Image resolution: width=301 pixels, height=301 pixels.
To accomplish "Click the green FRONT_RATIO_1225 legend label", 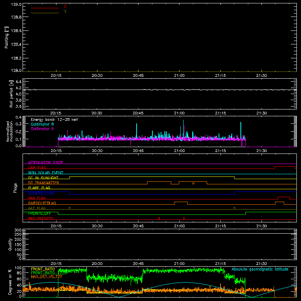I will point(49,273).
